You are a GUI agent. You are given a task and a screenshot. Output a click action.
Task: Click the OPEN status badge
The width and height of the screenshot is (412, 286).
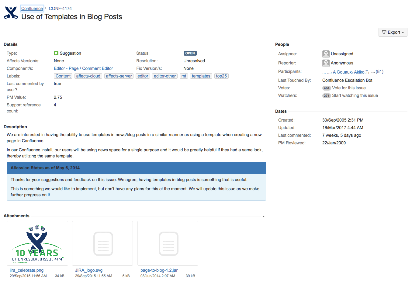tap(190, 53)
